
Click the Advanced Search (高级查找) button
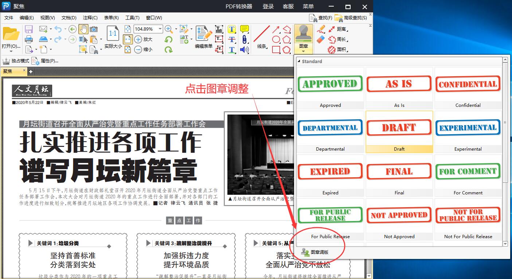(x=351, y=18)
